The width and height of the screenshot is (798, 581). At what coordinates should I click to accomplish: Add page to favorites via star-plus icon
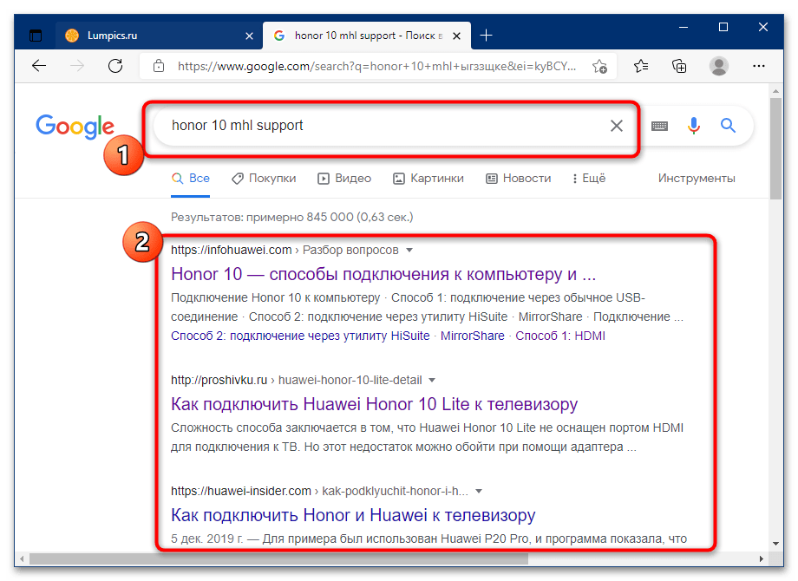[x=599, y=66]
